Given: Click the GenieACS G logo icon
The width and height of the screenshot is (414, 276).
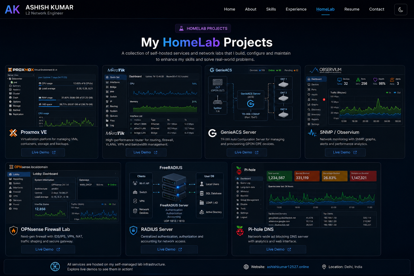Looking at the screenshot, I should tap(212, 133).
